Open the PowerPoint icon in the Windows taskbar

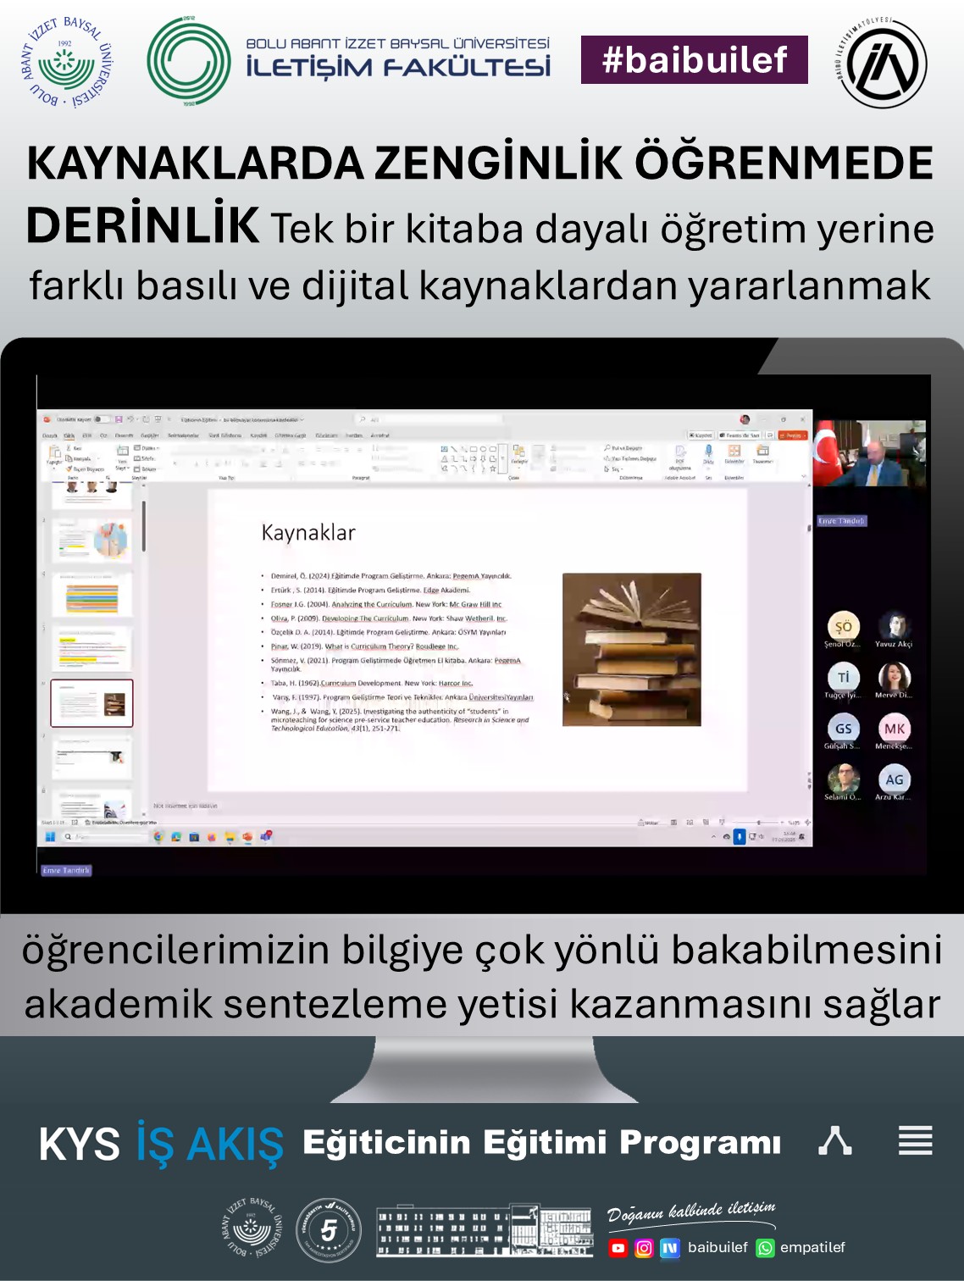point(247,837)
